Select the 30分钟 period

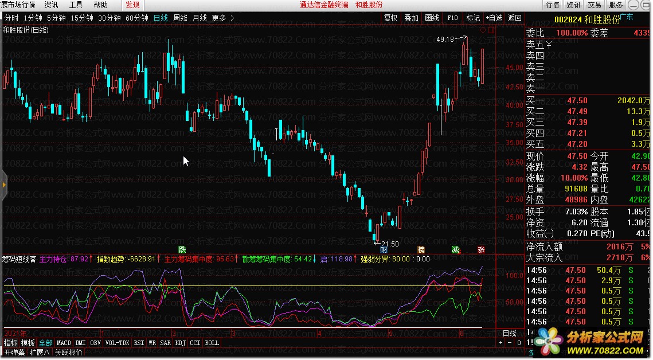pos(110,18)
